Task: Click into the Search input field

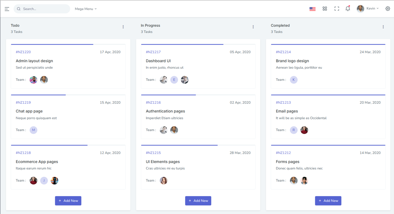Action: tap(45, 9)
